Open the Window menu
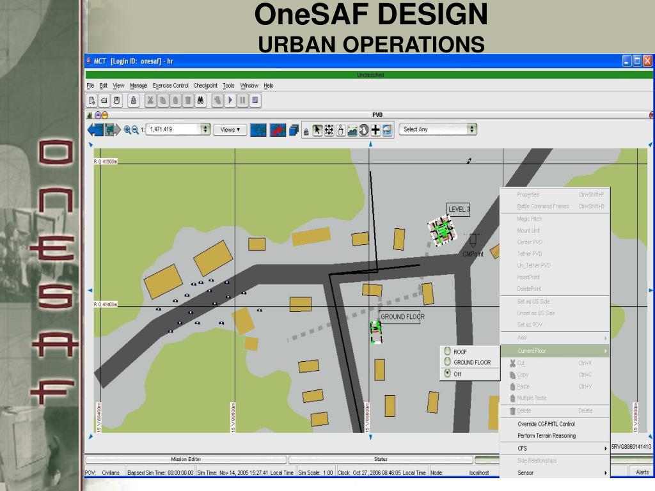 pos(249,86)
